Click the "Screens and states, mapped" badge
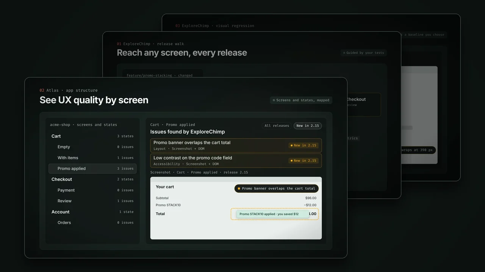The height and width of the screenshot is (272, 485). pos(301,100)
